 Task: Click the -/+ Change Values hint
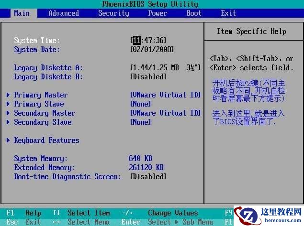(160, 213)
